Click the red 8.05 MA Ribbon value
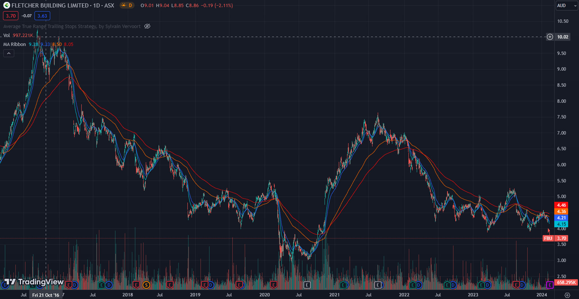579x299 pixels. click(69, 44)
